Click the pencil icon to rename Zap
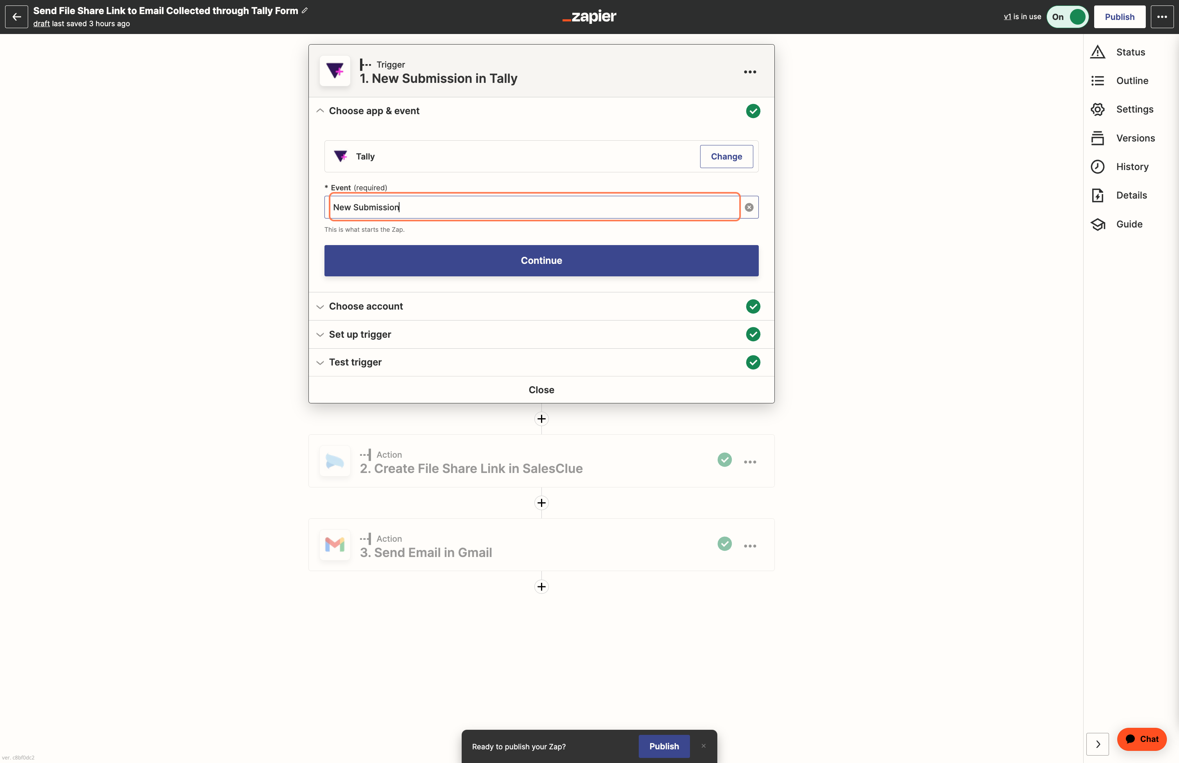 [x=305, y=11]
